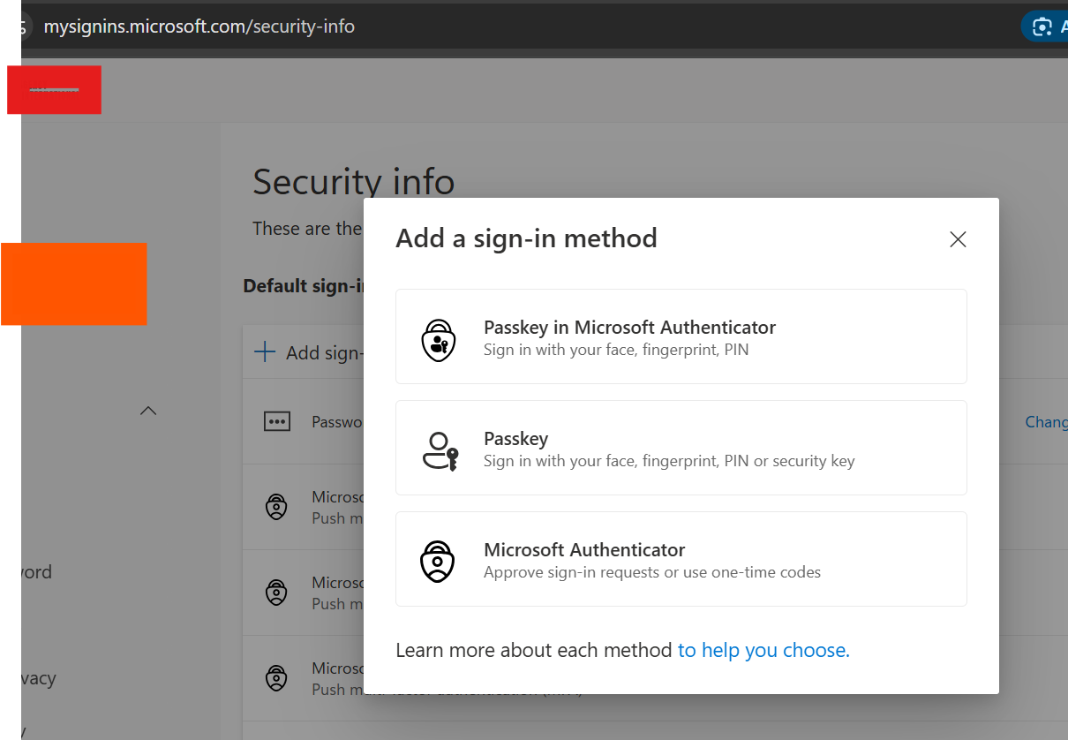Pick the Microsoft Authenticator method
This screenshot has width=1068, height=740.
(681, 559)
